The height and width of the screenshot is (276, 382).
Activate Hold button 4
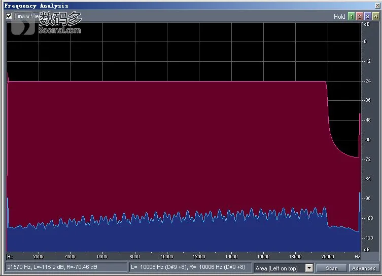click(376, 17)
